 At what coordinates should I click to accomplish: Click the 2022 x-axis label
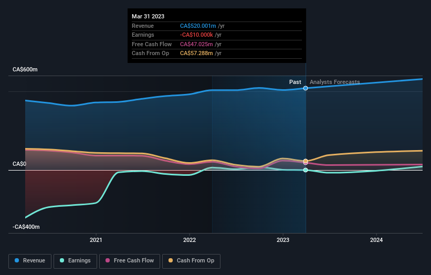pyautogui.click(x=190, y=240)
